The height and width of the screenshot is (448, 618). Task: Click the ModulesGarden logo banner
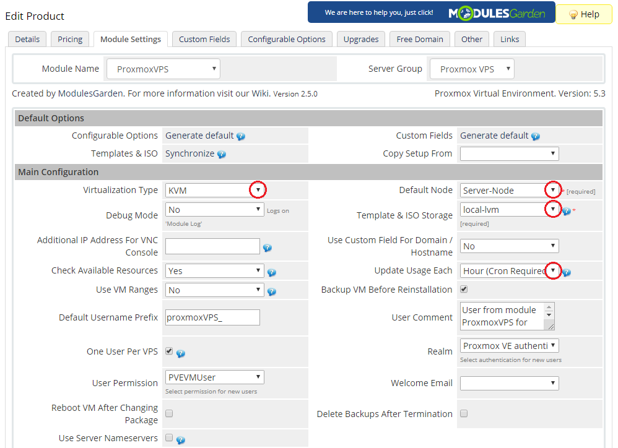tap(431, 12)
